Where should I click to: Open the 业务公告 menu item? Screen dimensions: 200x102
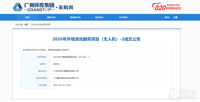(x=51, y=17)
